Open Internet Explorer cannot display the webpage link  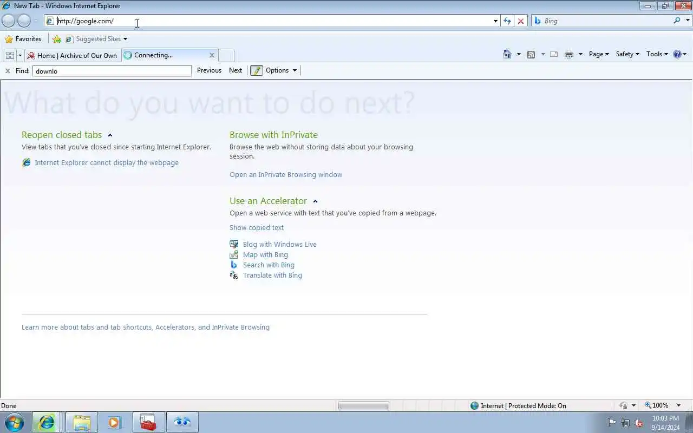(107, 162)
